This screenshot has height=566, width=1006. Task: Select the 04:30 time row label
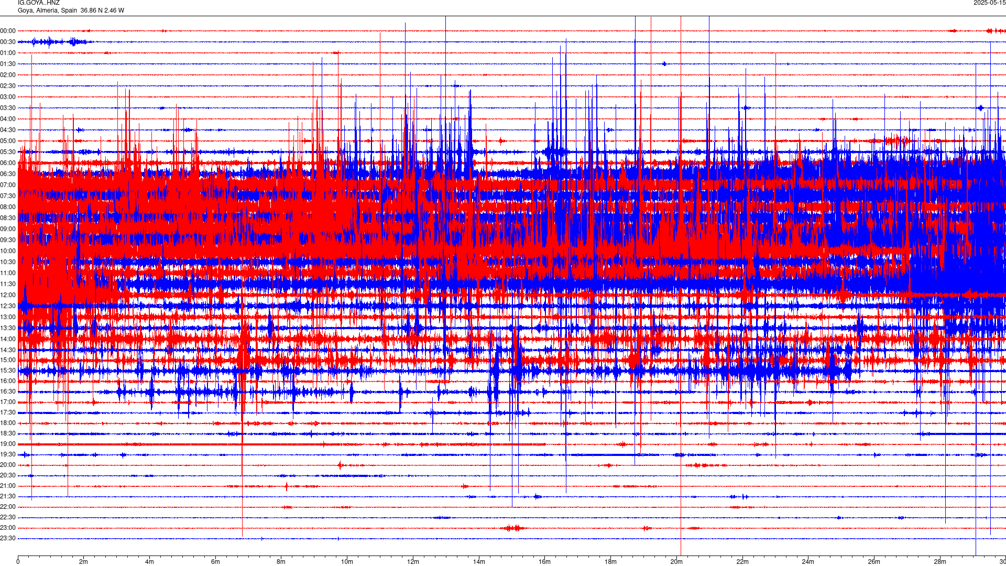8,130
